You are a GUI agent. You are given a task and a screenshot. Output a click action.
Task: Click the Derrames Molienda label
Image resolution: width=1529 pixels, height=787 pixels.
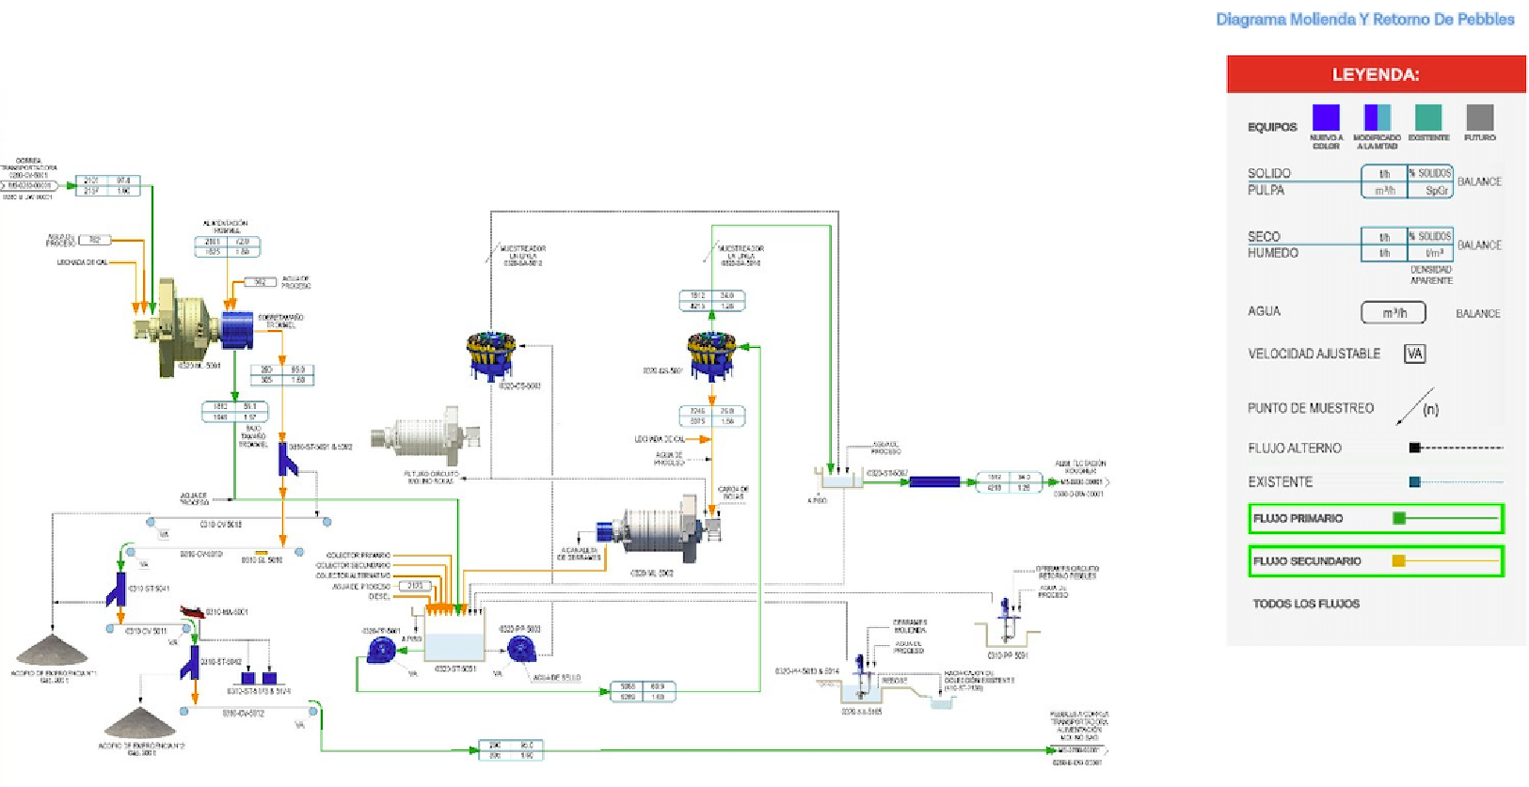(910, 626)
